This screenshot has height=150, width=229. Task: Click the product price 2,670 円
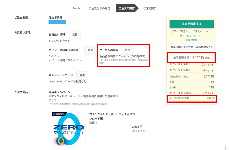click(137, 127)
